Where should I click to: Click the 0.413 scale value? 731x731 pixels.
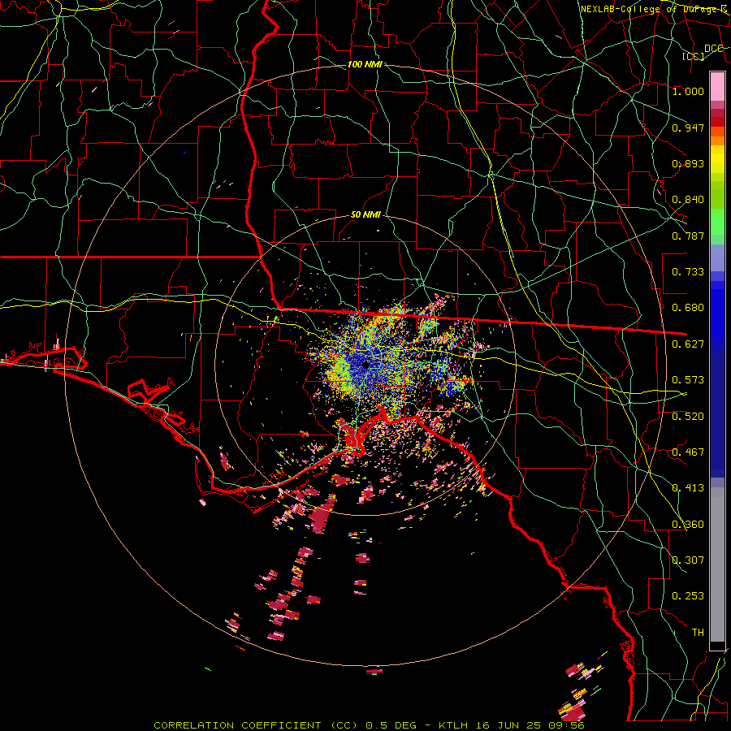688,488
